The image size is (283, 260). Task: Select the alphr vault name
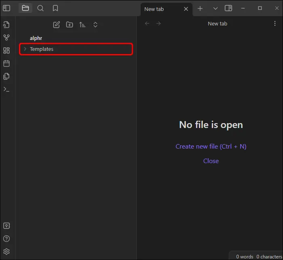pyautogui.click(x=36, y=38)
